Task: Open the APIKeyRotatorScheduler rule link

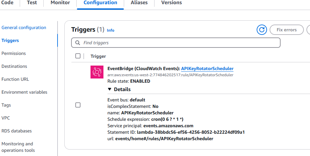Action: [207, 68]
